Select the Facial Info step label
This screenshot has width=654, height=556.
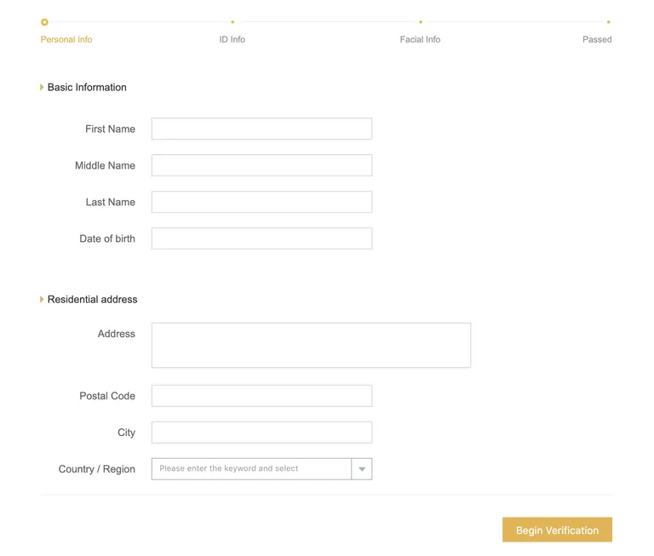[420, 40]
